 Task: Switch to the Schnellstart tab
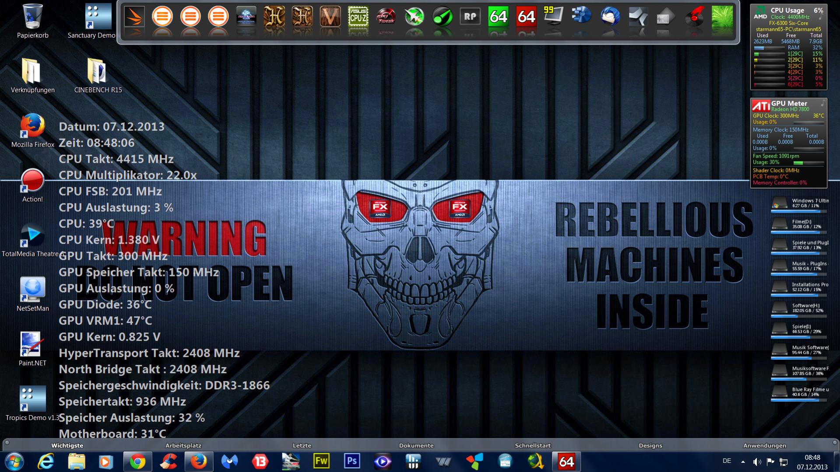pos(533,445)
